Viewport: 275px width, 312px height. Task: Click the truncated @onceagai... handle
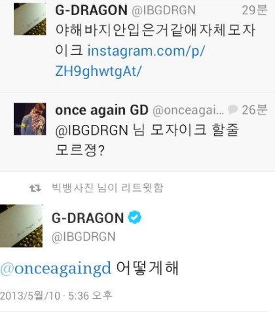(188, 110)
